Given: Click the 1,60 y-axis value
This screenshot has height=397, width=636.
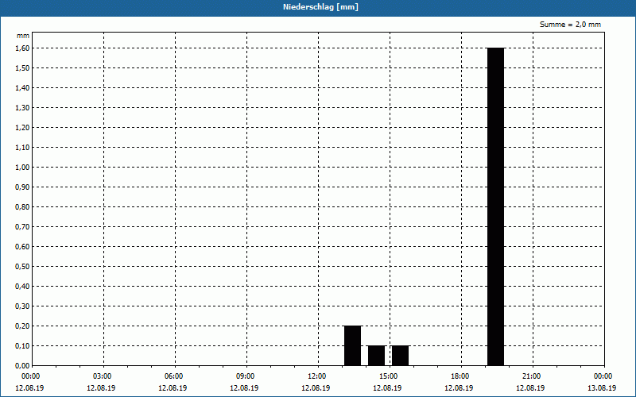Looking at the screenshot, I should [x=22, y=48].
